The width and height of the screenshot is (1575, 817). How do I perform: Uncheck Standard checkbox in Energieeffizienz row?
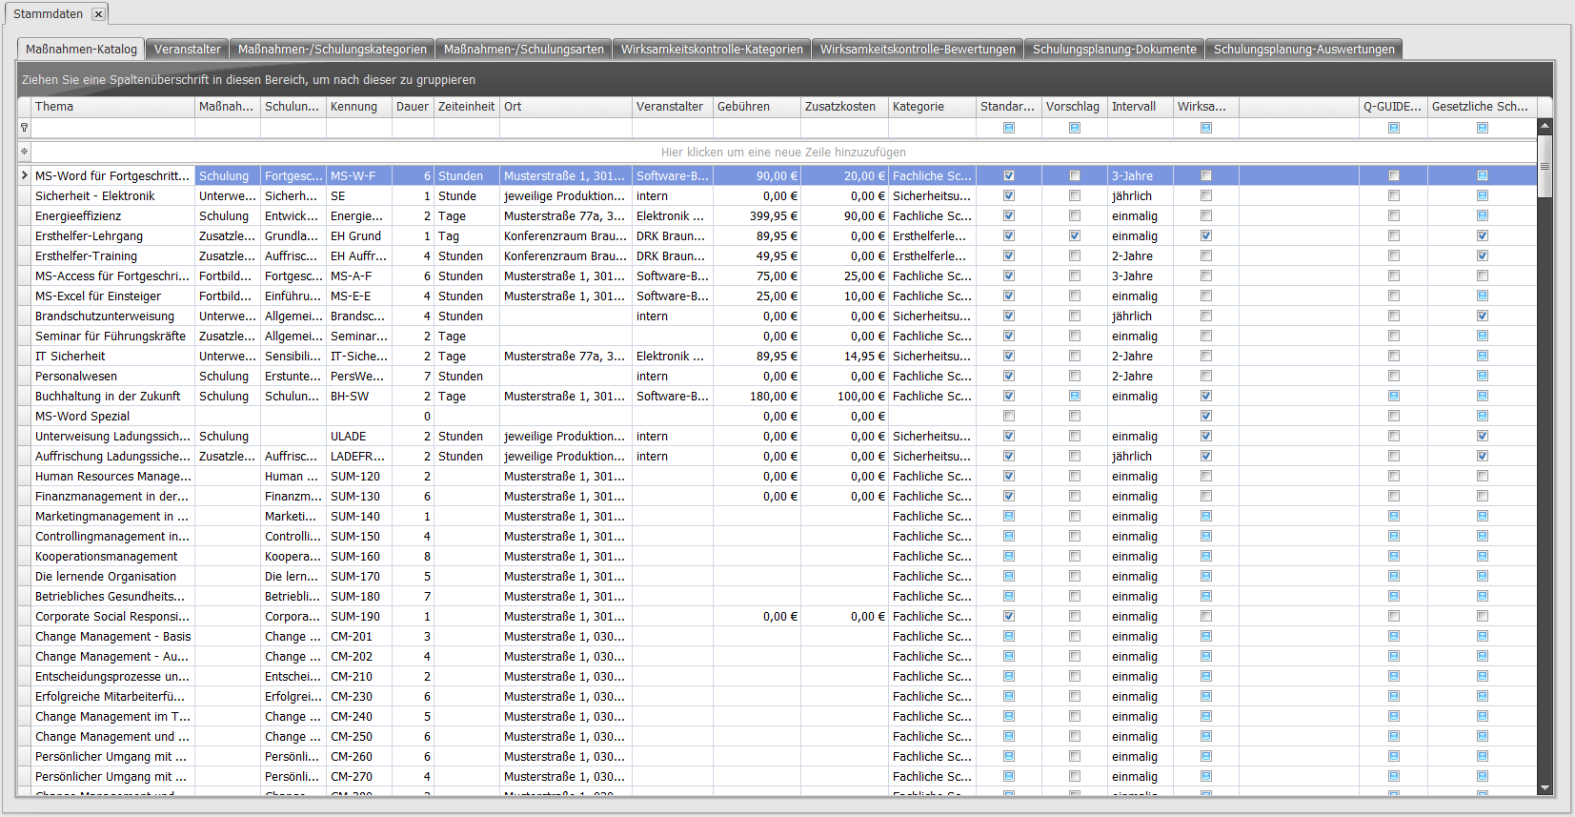point(1009,215)
